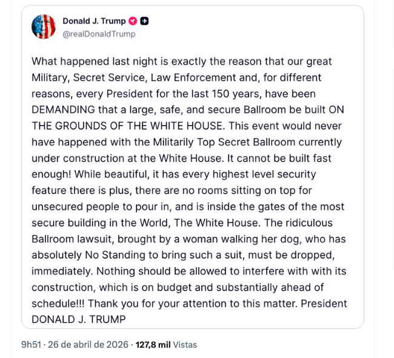Click the black plus badge icon

point(144,21)
